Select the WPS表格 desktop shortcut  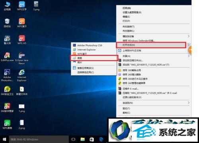click(x=7, y=124)
